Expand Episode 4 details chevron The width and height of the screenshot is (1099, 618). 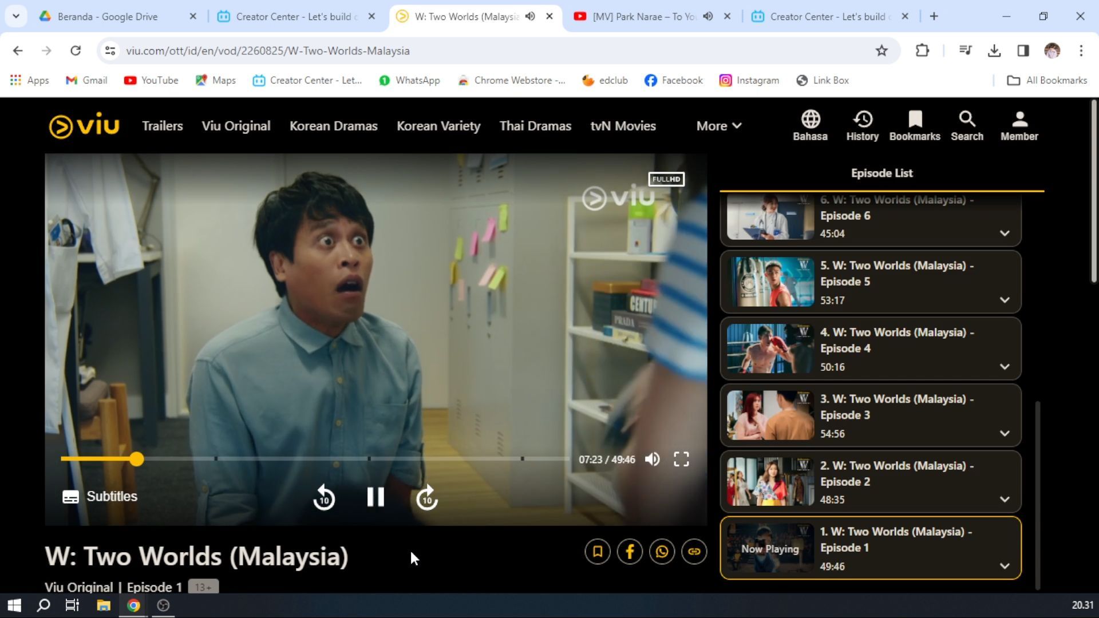coord(1005,366)
